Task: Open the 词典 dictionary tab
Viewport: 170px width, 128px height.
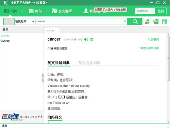Action: coord(11,11)
